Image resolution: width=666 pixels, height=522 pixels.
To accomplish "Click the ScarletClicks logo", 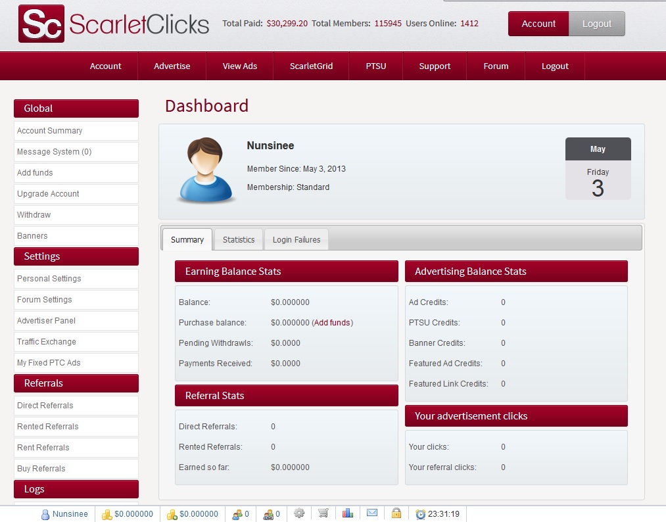I will tap(114, 24).
